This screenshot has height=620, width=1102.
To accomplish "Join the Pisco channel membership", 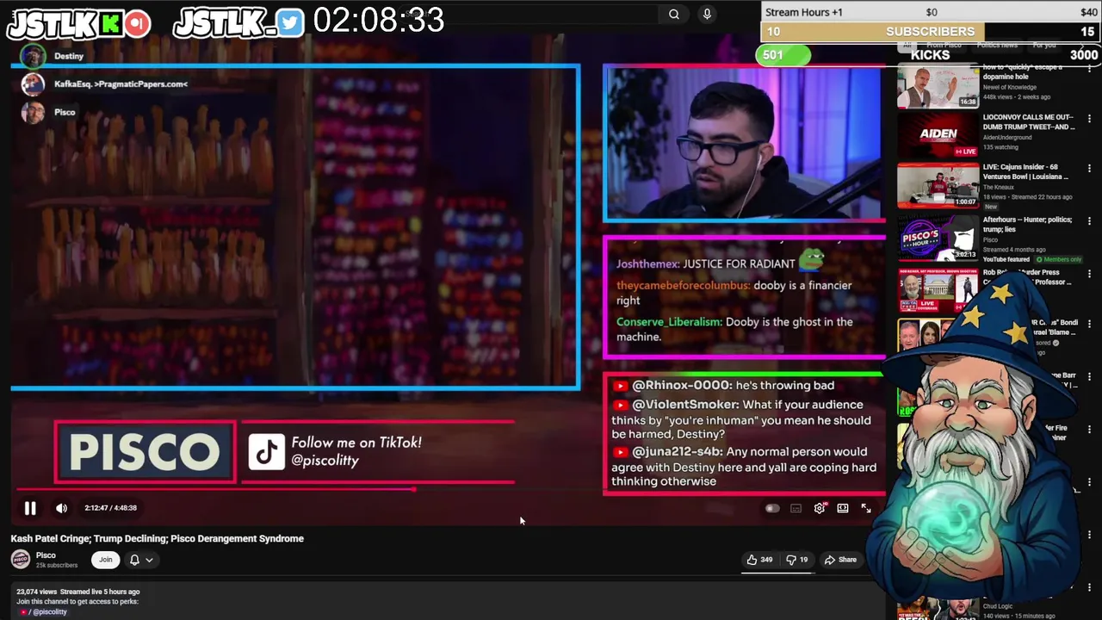I will (105, 560).
